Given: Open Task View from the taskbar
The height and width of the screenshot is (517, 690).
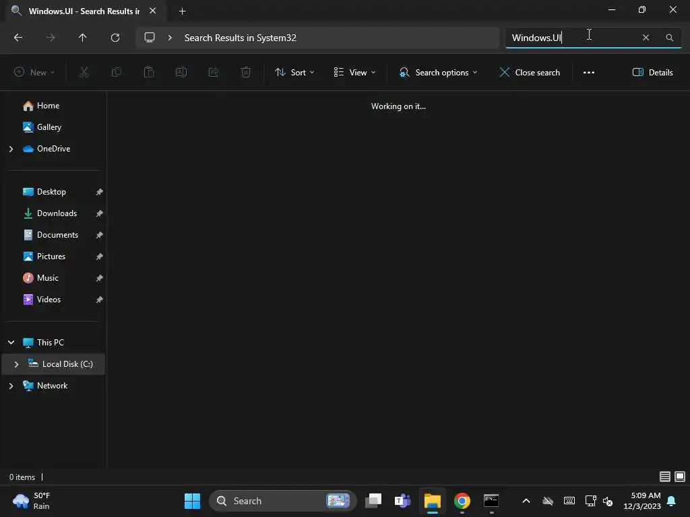Looking at the screenshot, I should coord(373,501).
